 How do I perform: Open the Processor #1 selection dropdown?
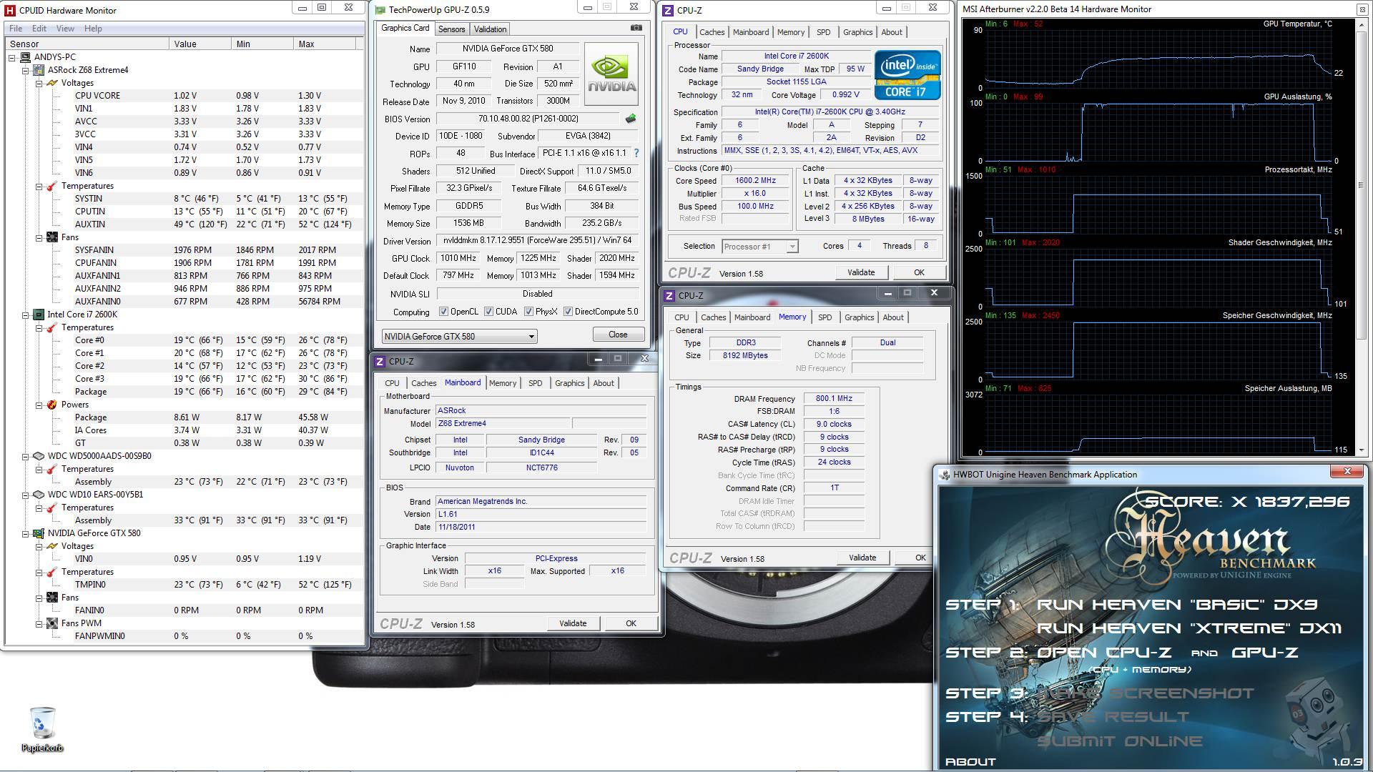(x=759, y=247)
